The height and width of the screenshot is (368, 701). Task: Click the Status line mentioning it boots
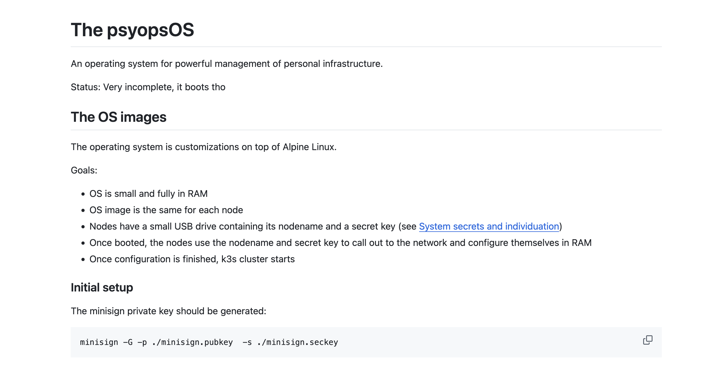click(x=148, y=87)
